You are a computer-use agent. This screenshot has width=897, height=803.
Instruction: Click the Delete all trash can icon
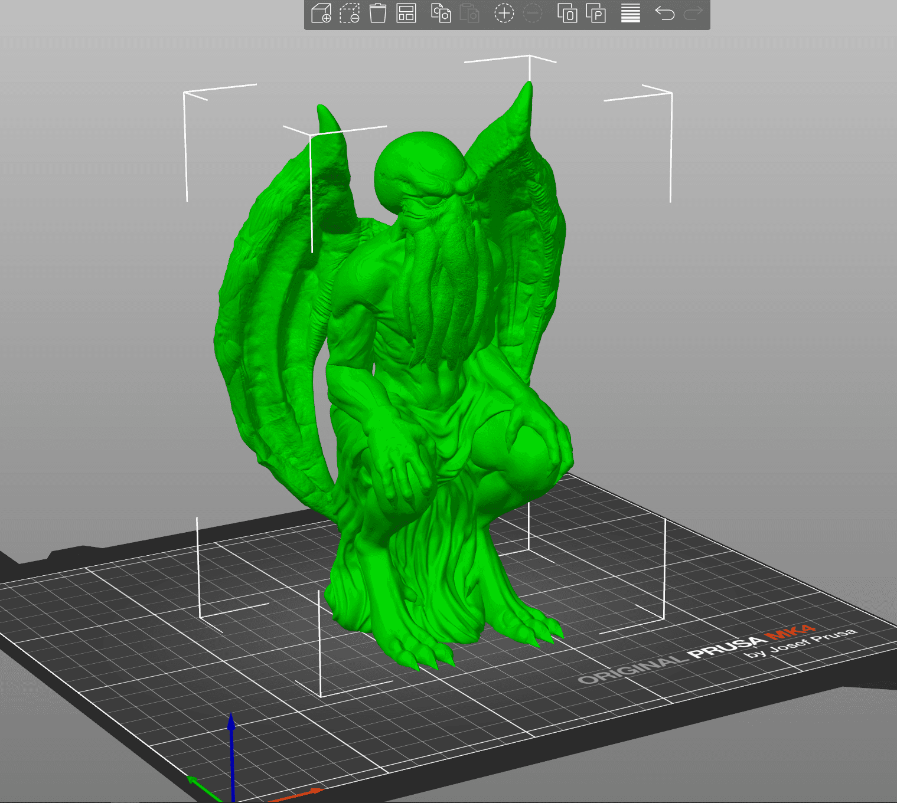pos(378,13)
